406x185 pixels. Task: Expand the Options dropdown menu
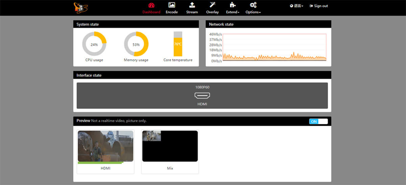[x=253, y=12]
